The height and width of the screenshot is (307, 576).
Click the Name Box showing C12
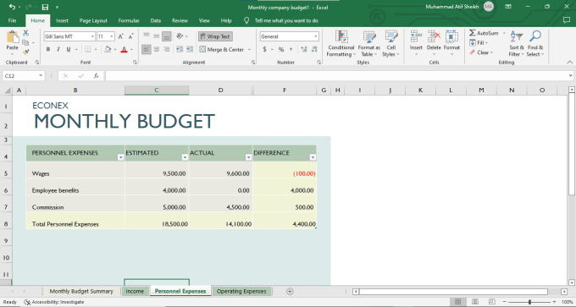coord(23,76)
